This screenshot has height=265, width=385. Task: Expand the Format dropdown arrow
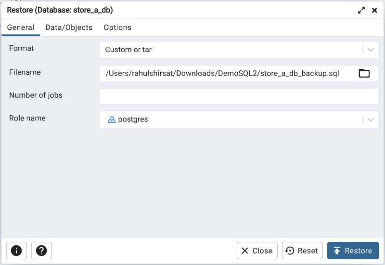pyautogui.click(x=371, y=50)
